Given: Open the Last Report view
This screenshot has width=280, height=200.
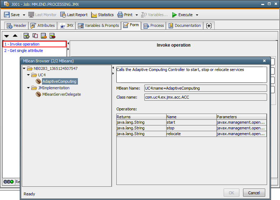Looking at the screenshot, I should [74, 15].
